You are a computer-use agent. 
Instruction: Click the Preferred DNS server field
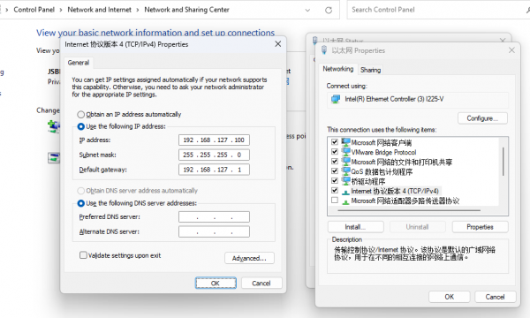click(214, 217)
